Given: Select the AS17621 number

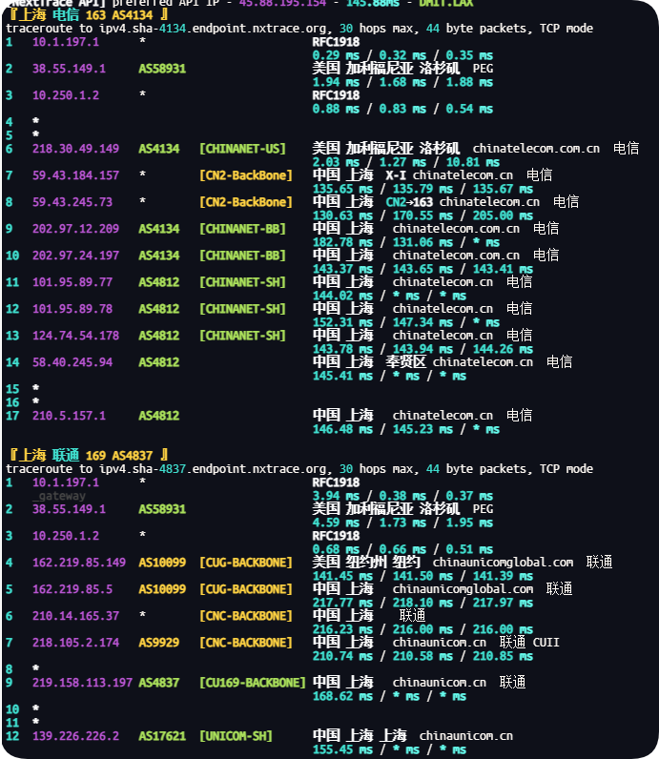Looking at the screenshot, I should (x=162, y=736).
